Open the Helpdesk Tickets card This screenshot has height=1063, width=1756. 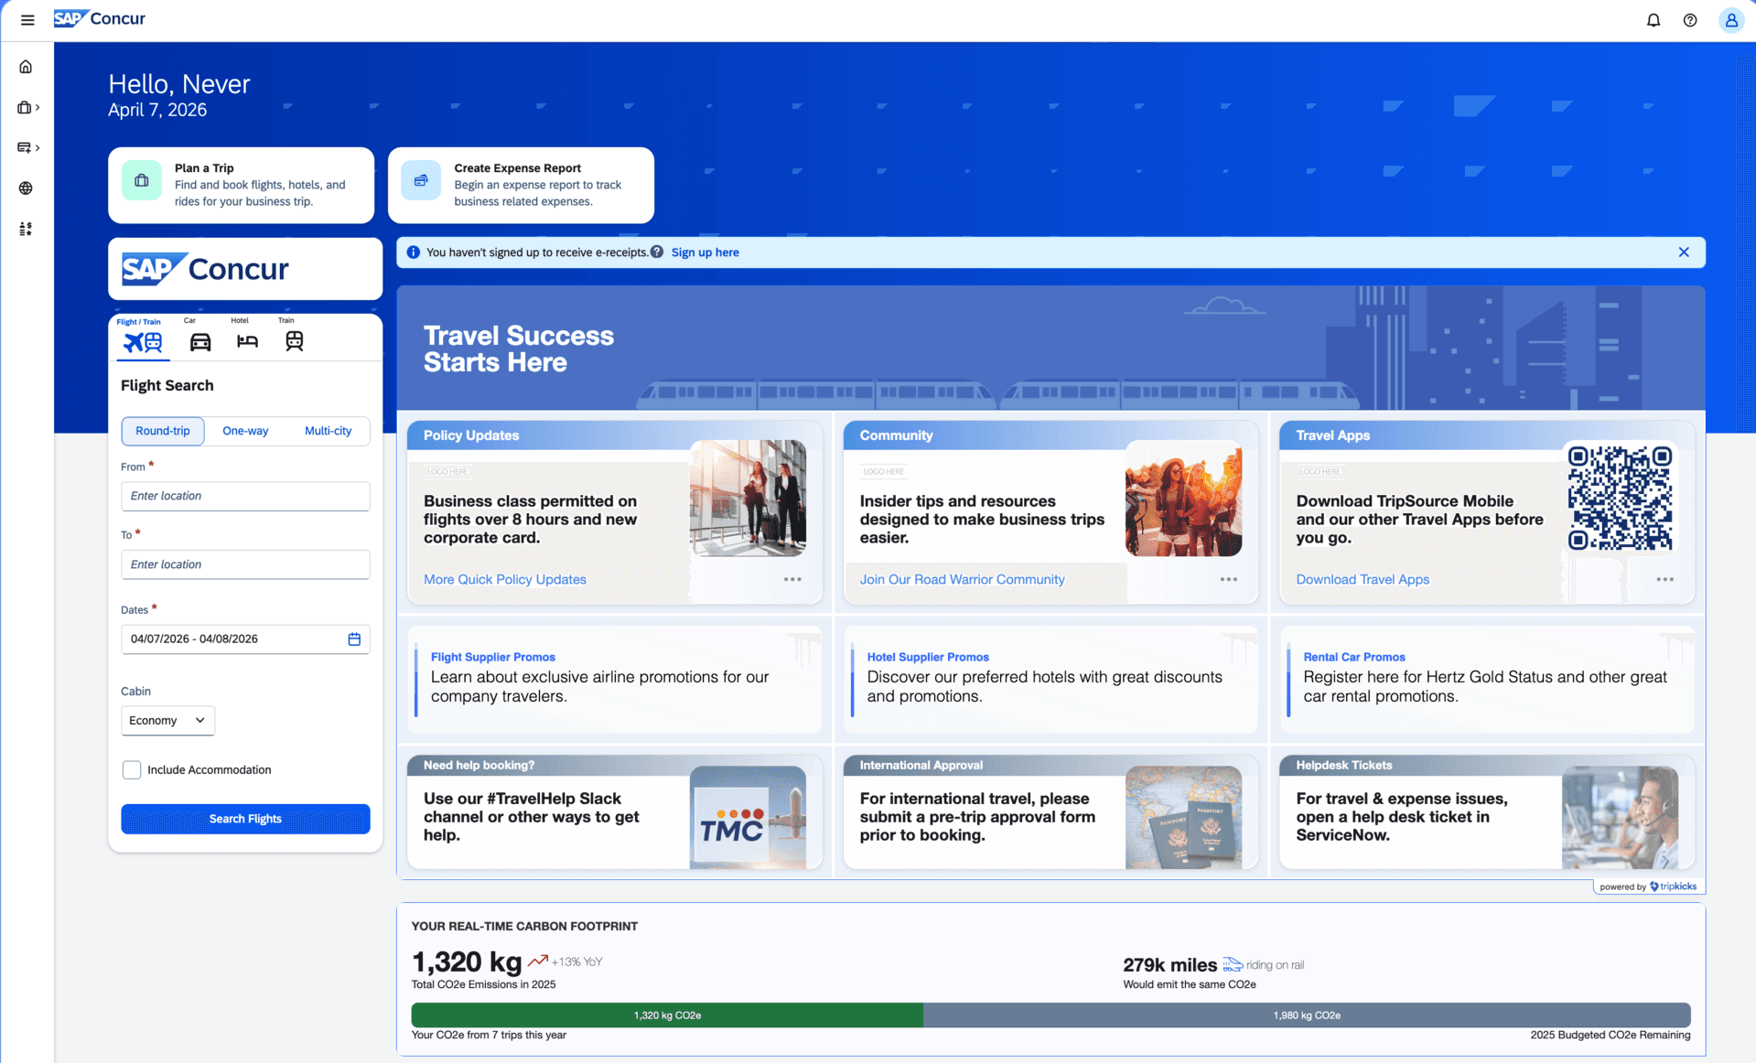click(1487, 812)
